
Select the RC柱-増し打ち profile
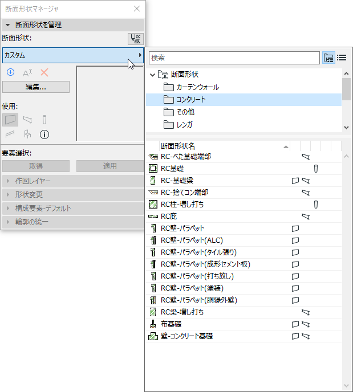[x=244, y=205]
